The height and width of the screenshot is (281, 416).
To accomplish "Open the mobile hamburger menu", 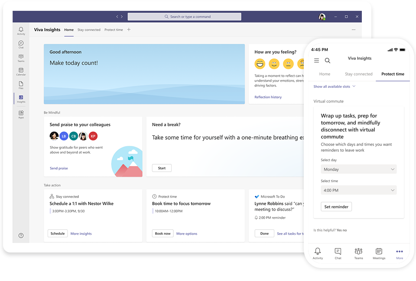I will point(316,61).
